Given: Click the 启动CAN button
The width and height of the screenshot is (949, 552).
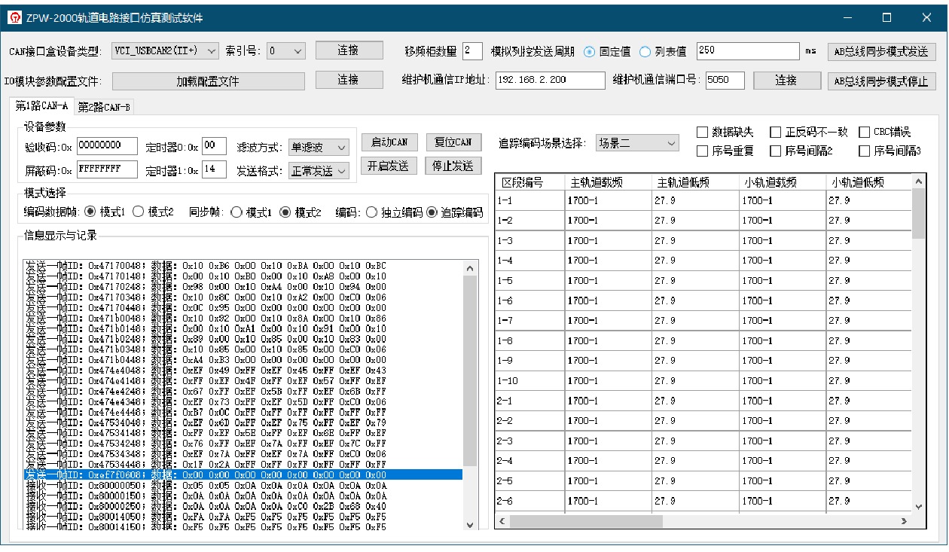Looking at the screenshot, I should point(389,142).
